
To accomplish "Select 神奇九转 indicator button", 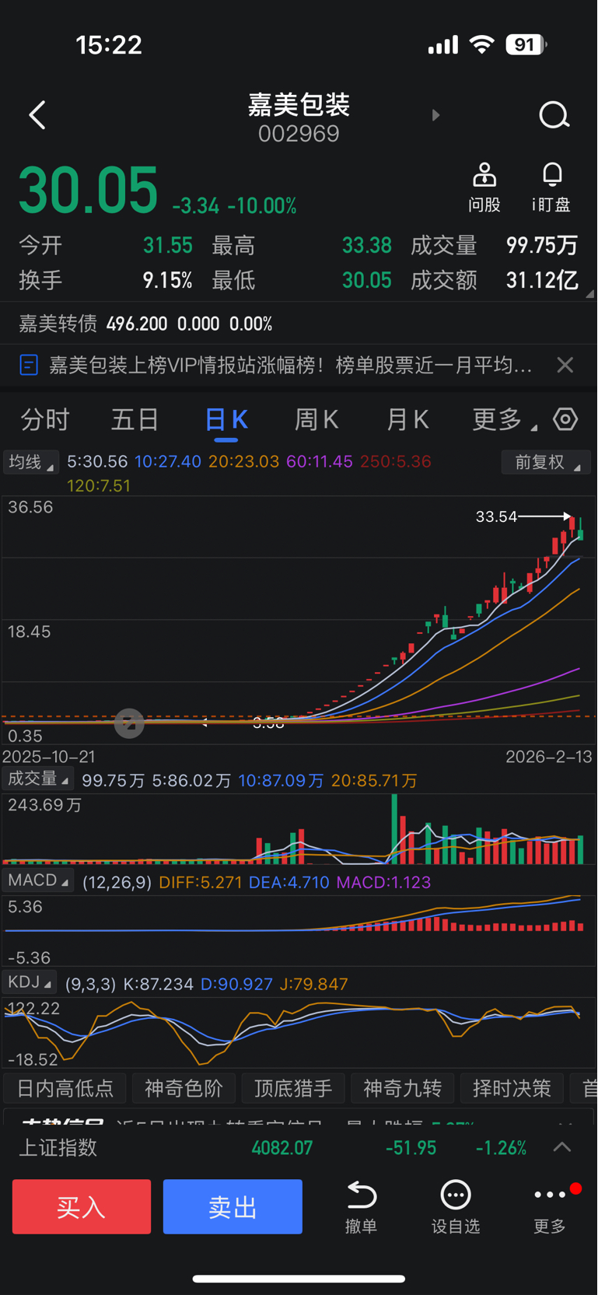I will coord(403,1088).
